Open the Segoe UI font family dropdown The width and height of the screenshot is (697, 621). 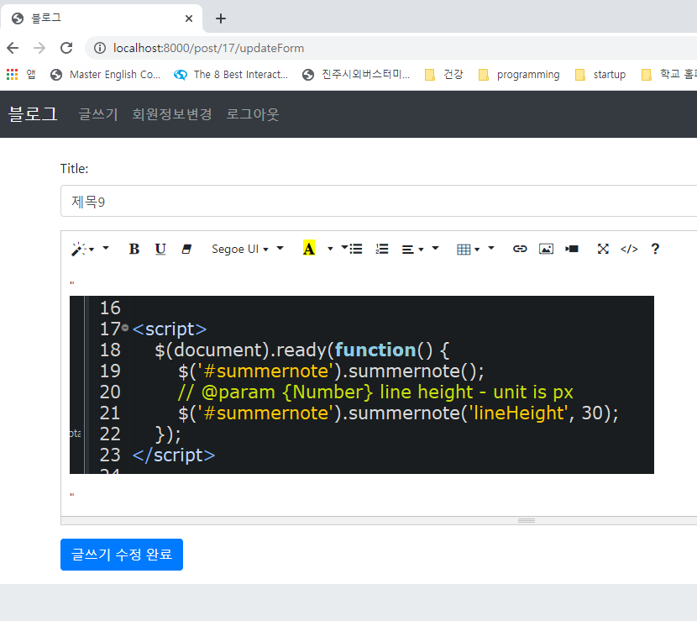click(x=240, y=249)
